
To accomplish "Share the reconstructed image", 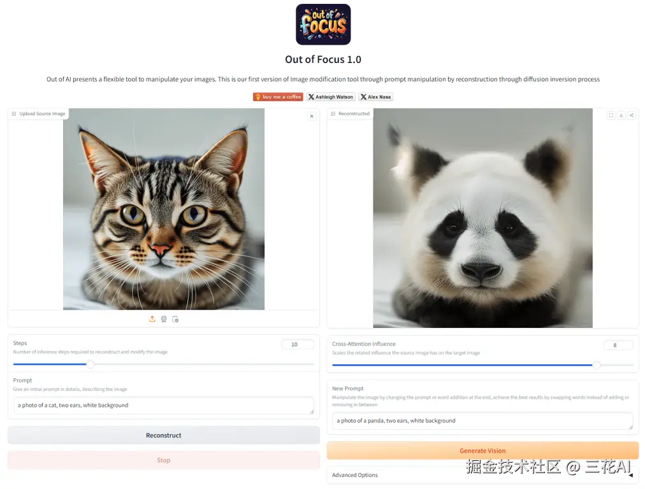I will (632, 115).
